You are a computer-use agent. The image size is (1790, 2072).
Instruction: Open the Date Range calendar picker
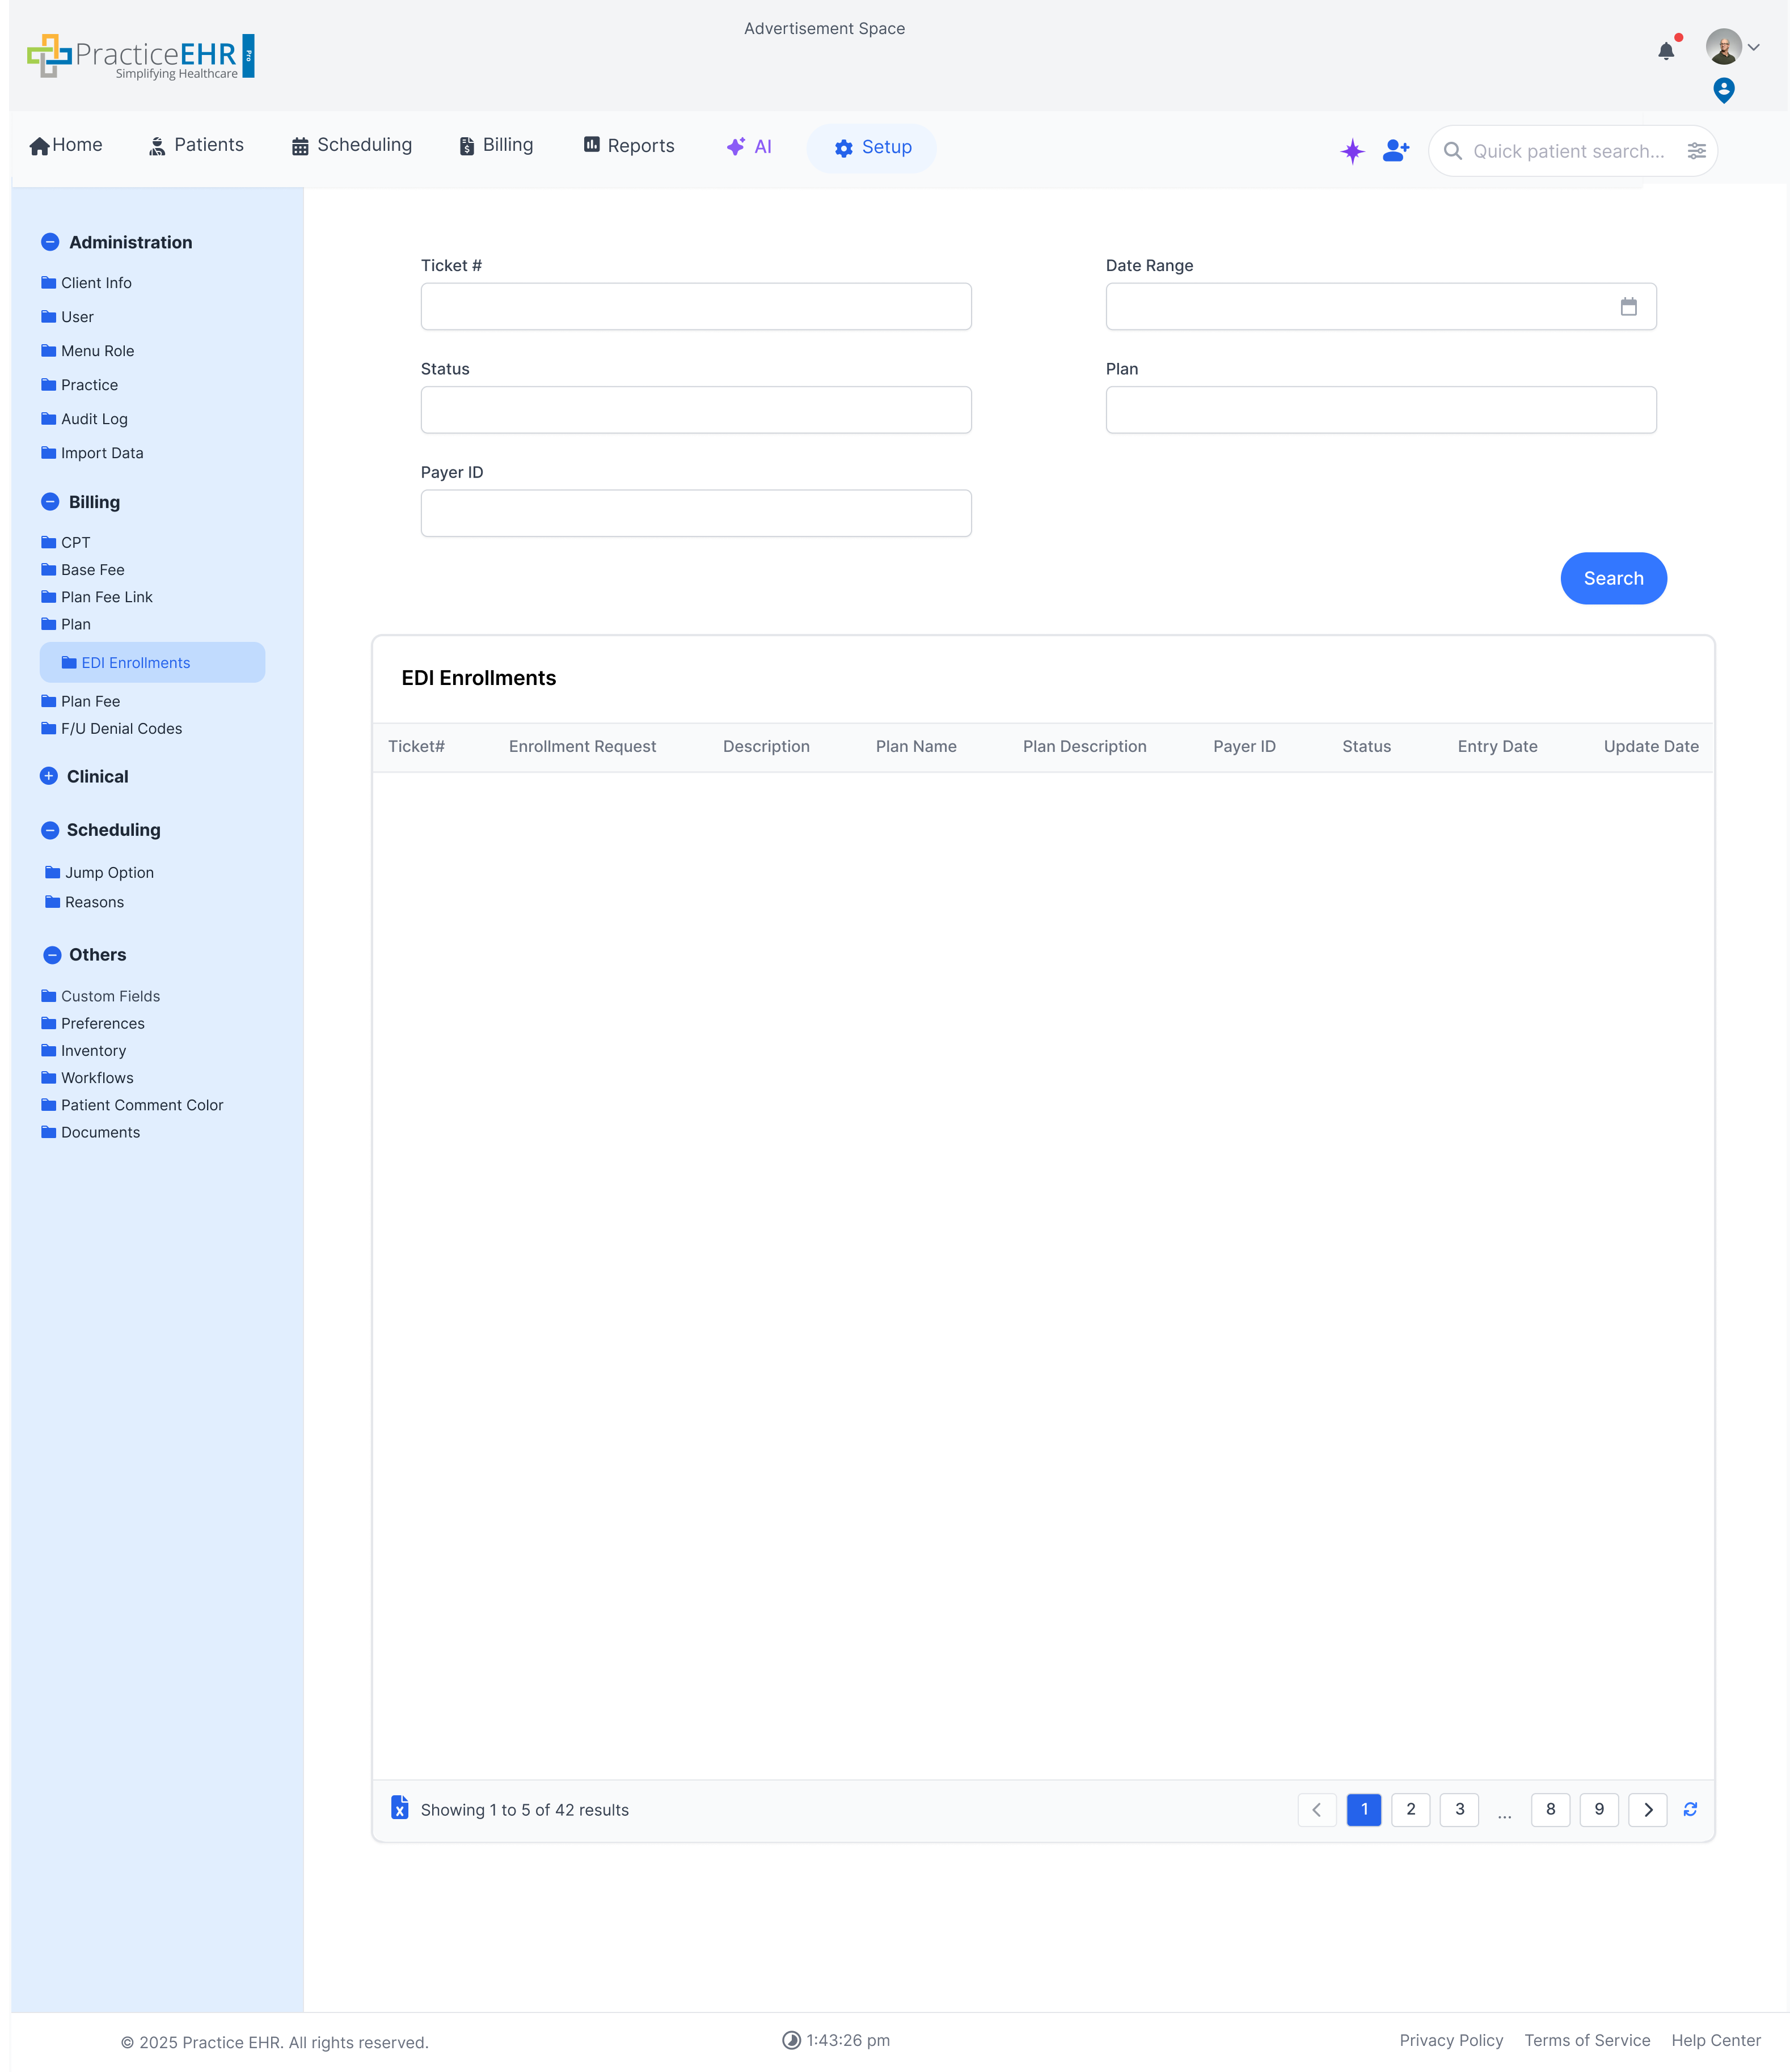[x=1630, y=306]
